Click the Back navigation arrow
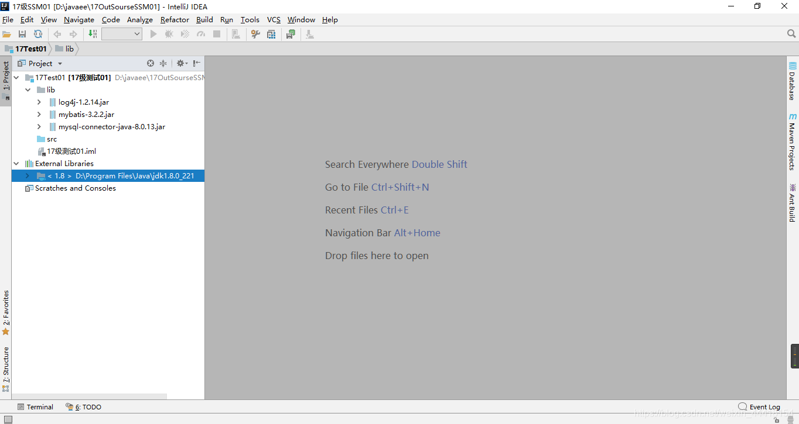Screen dimensions: 799x424 tap(57, 35)
